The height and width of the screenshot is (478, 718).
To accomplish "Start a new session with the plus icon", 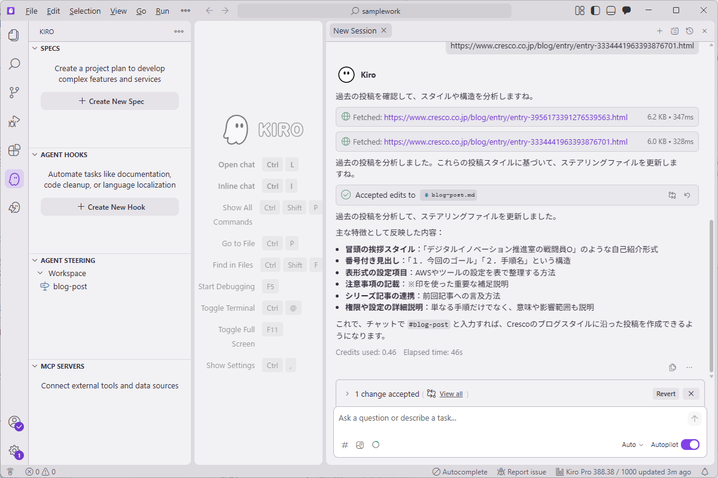I will tap(659, 31).
